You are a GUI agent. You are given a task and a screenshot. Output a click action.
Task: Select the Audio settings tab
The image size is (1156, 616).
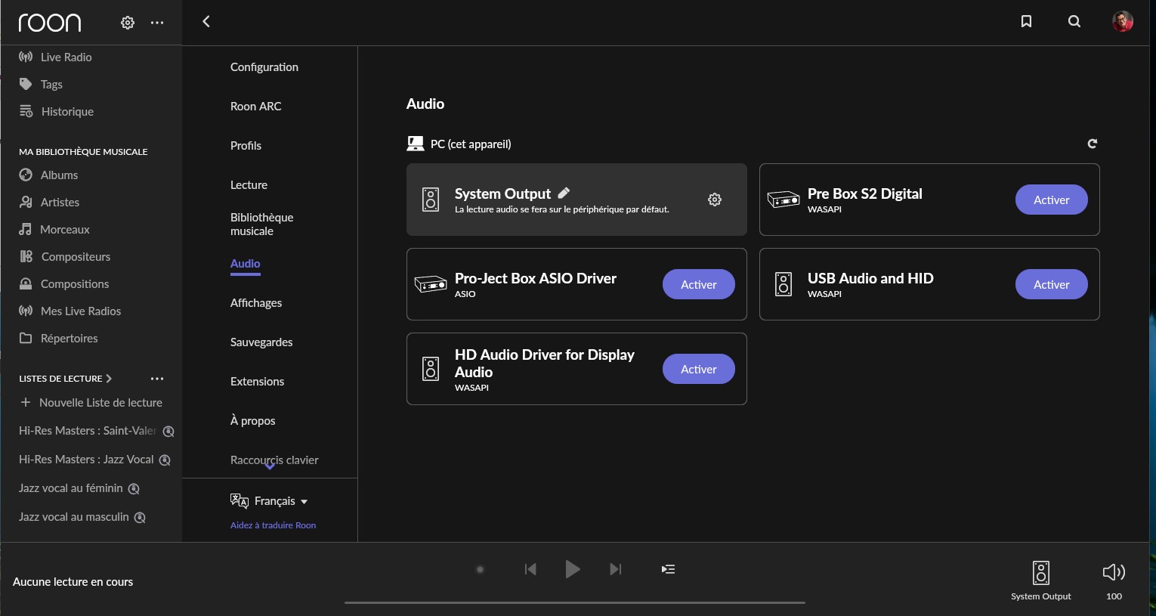click(245, 264)
